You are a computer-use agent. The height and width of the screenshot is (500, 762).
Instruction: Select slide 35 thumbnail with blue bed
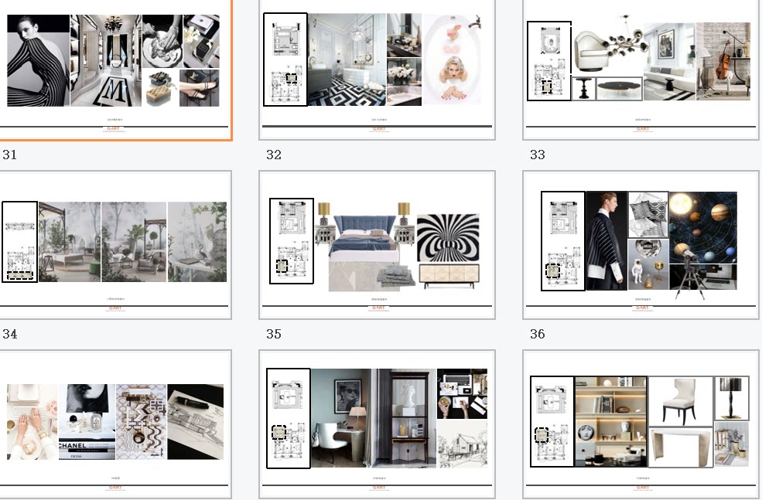point(377,245)
